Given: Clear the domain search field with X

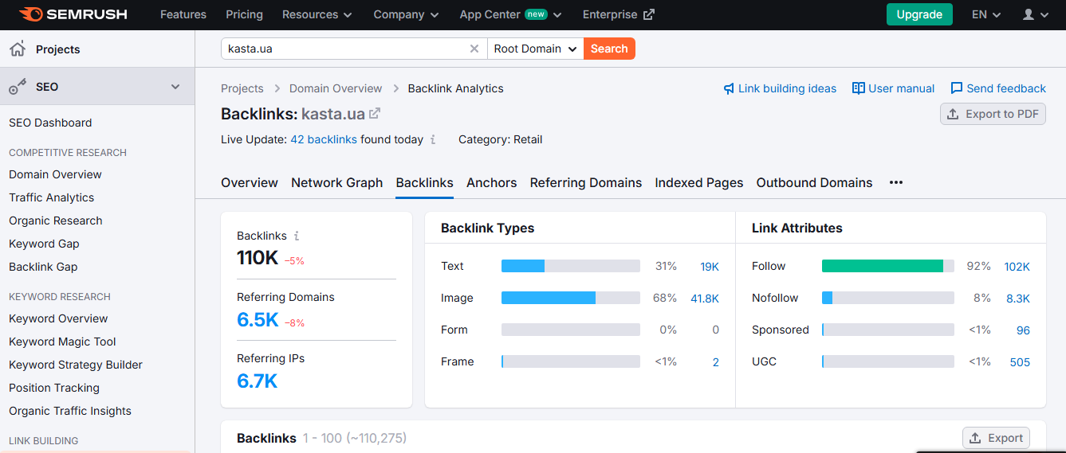Looking at the screenshot, I should (x=474, y=49).
